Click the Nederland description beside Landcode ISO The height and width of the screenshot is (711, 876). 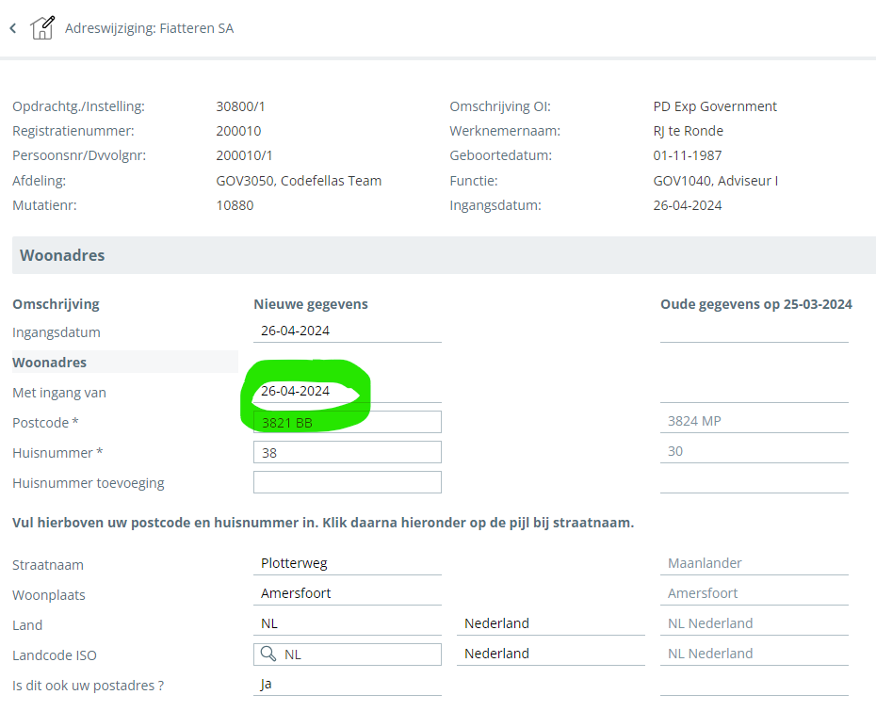coord(550,654)
